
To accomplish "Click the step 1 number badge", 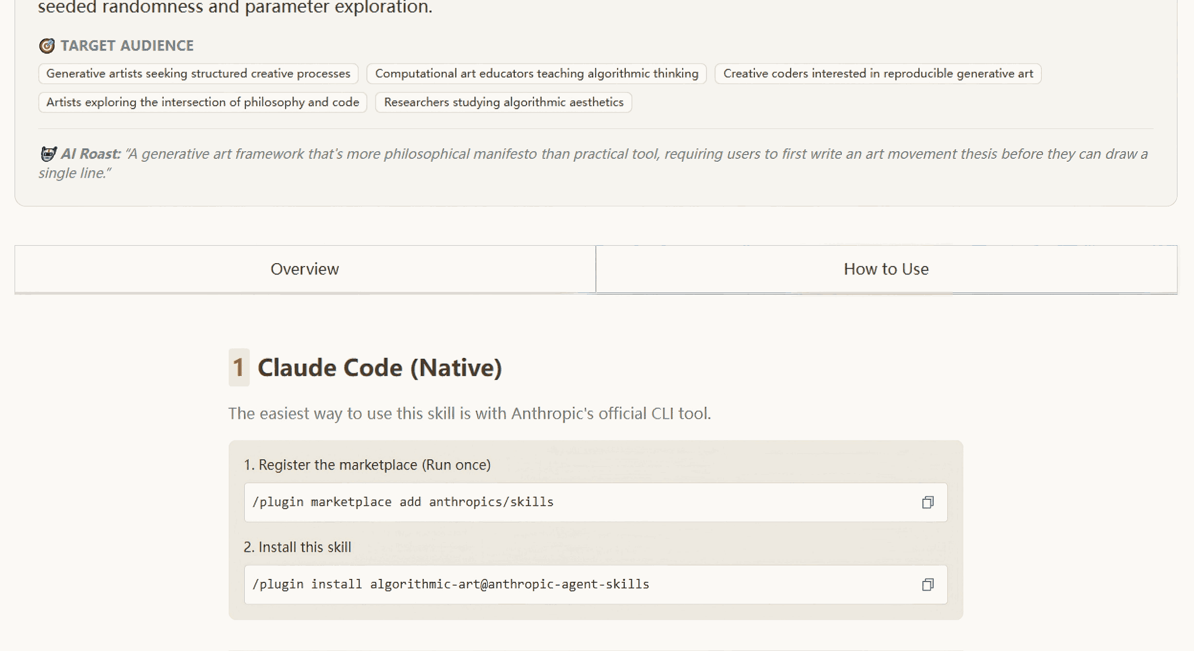I will (x=238, y=368).
